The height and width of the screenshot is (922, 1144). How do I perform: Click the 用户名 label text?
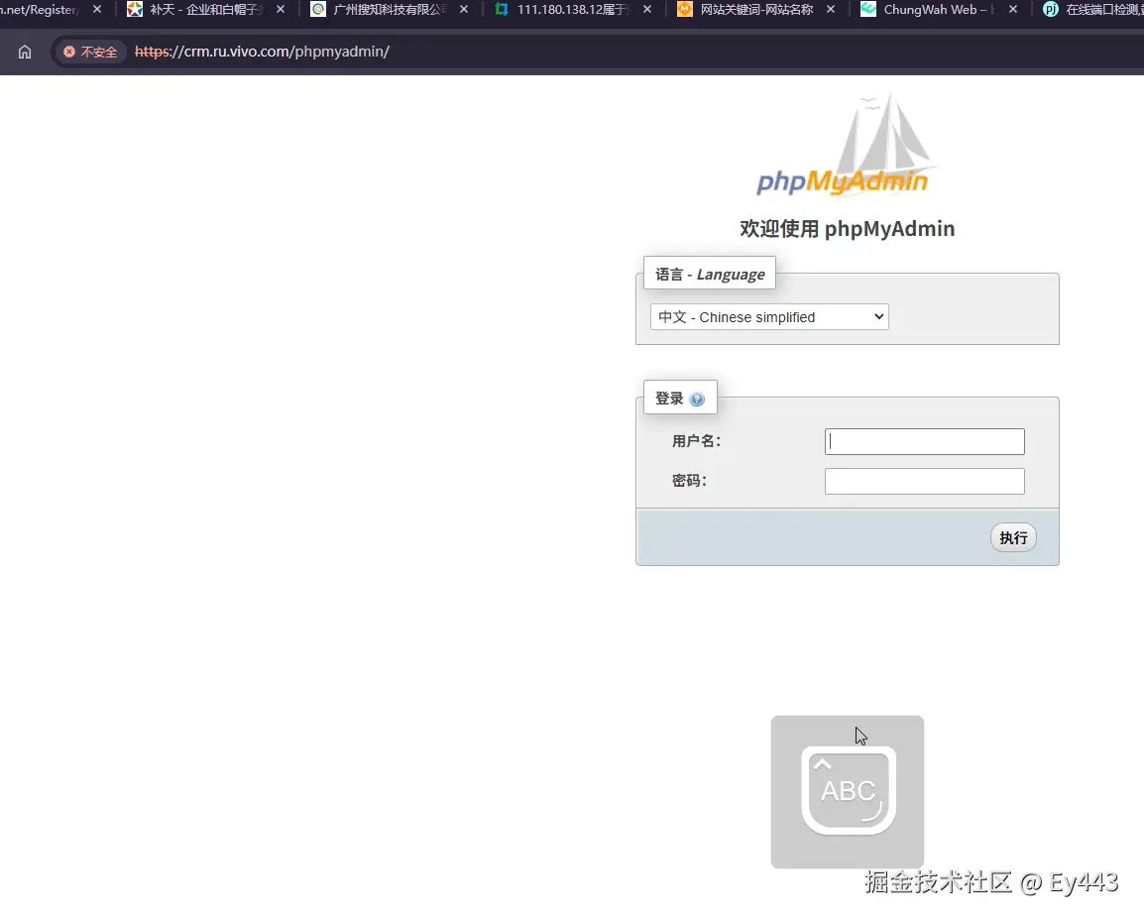pyautogui.click(x=696, y=441)
